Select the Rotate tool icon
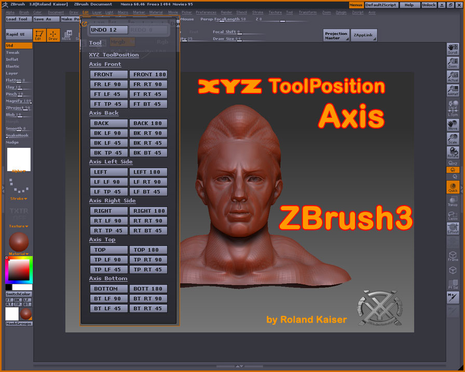 453,150
